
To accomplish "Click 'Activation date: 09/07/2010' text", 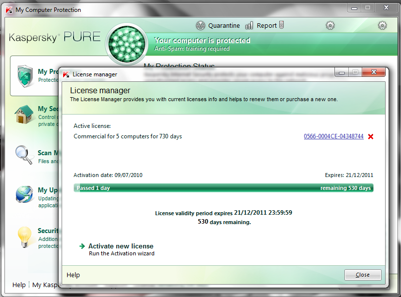I will tap(108, 175).
